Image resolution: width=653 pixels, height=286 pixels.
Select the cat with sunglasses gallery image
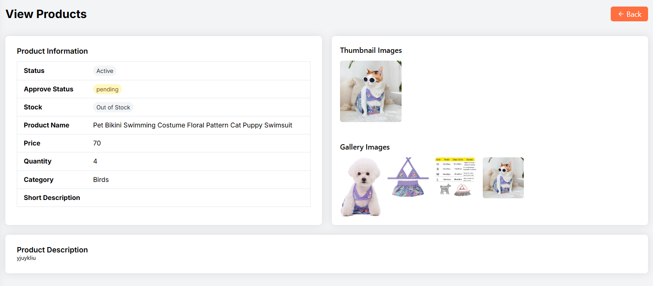[x=503, y=178]
